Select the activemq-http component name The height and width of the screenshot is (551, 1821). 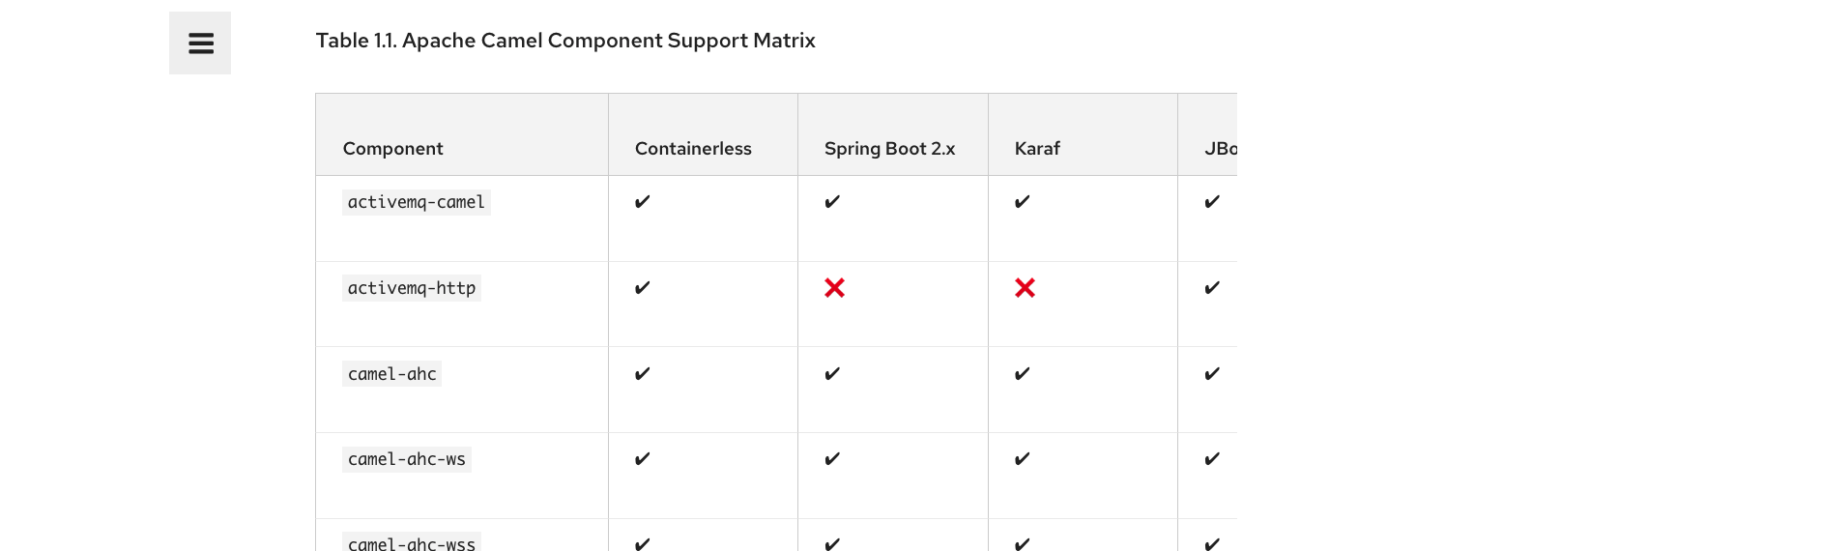click(x=411, y=288)
